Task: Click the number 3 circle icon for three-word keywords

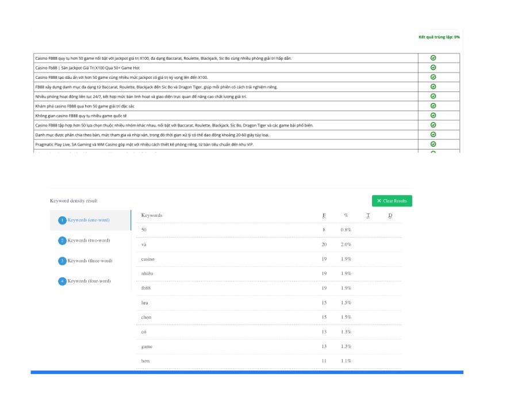Action: [x=62, y=261]
